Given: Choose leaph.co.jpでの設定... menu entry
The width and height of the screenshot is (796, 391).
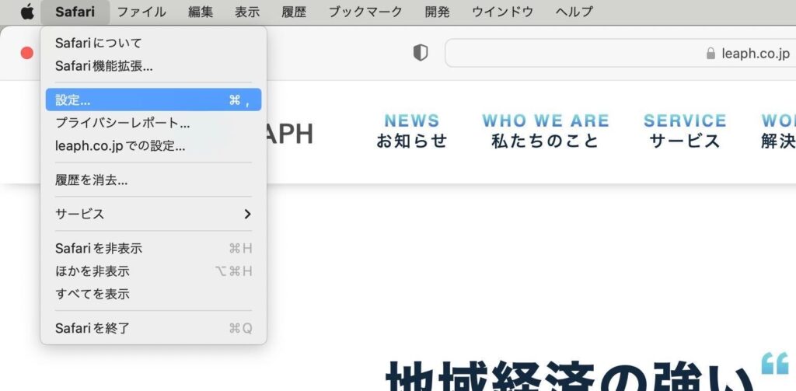Looking at the screenshot, I should (x=153, y=146).
